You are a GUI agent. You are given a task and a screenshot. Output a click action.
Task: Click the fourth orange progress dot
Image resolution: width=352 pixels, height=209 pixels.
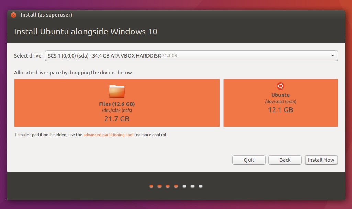176,186
